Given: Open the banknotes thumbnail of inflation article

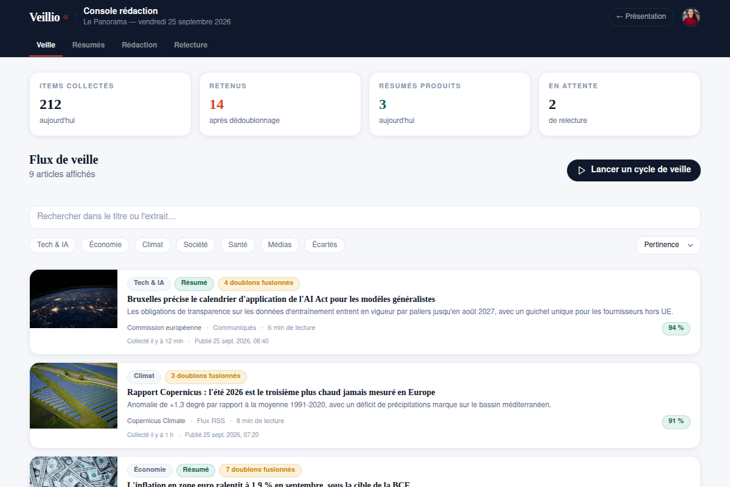Looking at the screenshot, I should coord(74,472).
